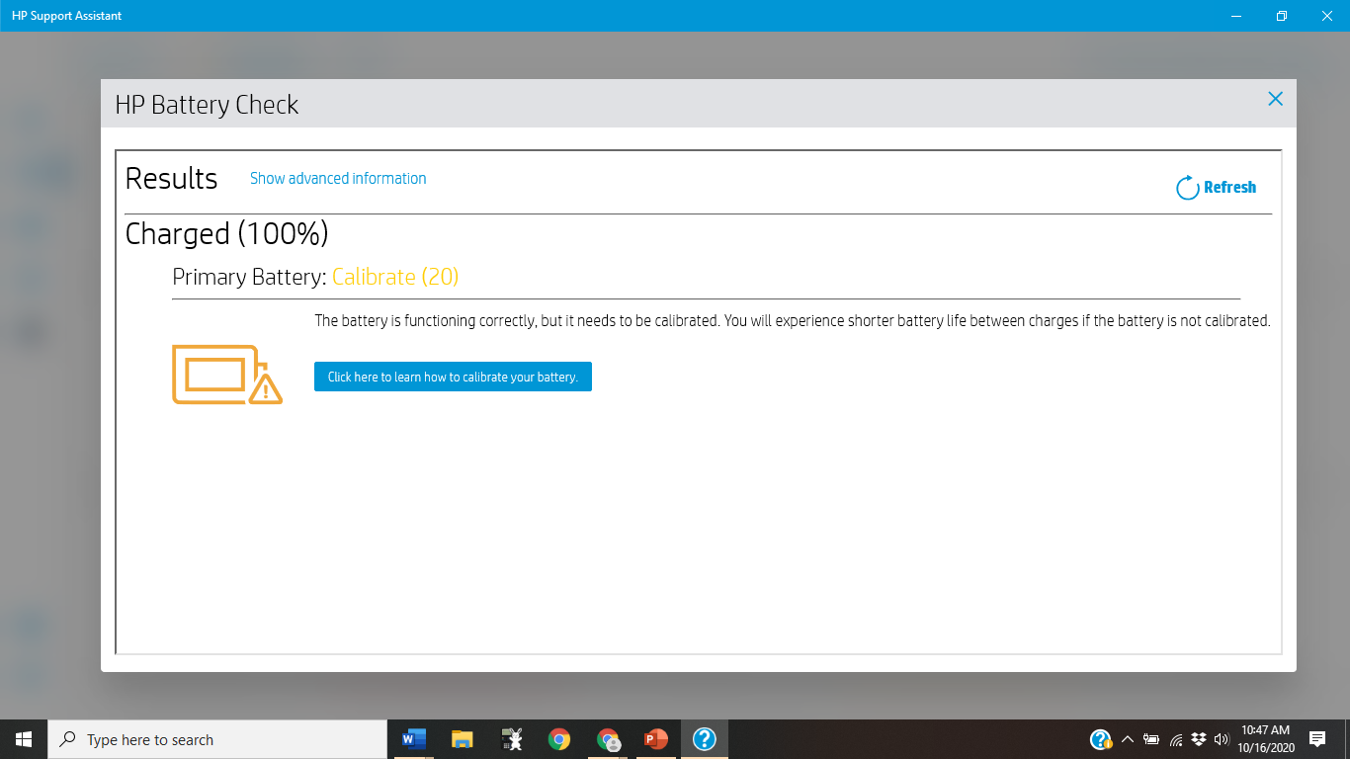Click the HP Support Assistant taskbar button
This screenshot has width=1350, height=759.
[705, 739]
